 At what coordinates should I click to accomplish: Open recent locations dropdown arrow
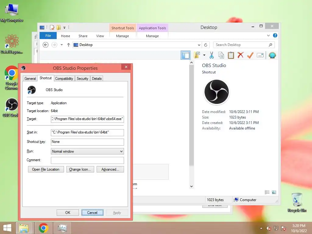click(x=62, y=45)
